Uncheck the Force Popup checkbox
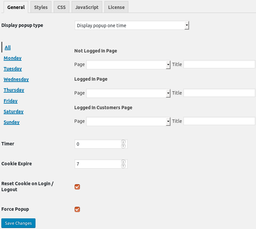The height and width of the screenshot is (229, 256). tap(77, 209)
